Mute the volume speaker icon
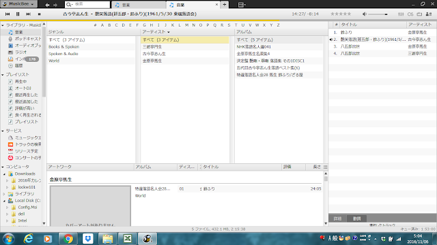437x245 pixels. (365, 14)
